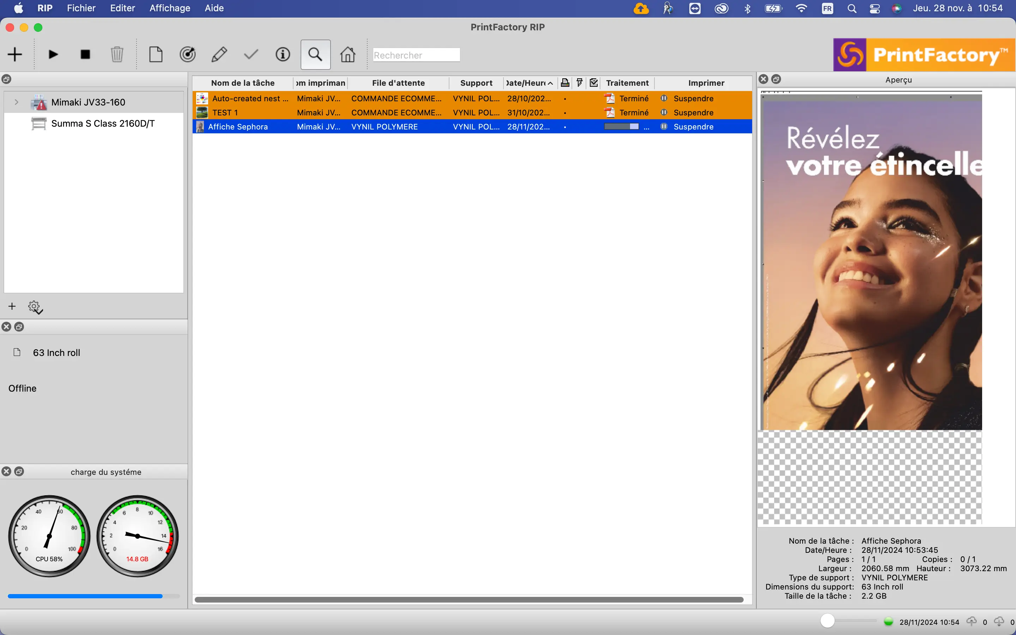Viewport: 1016px width, 635px height.
Task: Sort by Imprimer column header
Action: click(x=706, y=83)
